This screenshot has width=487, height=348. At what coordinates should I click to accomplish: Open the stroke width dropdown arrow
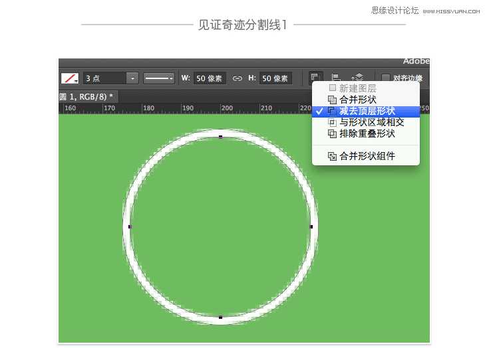132,78
